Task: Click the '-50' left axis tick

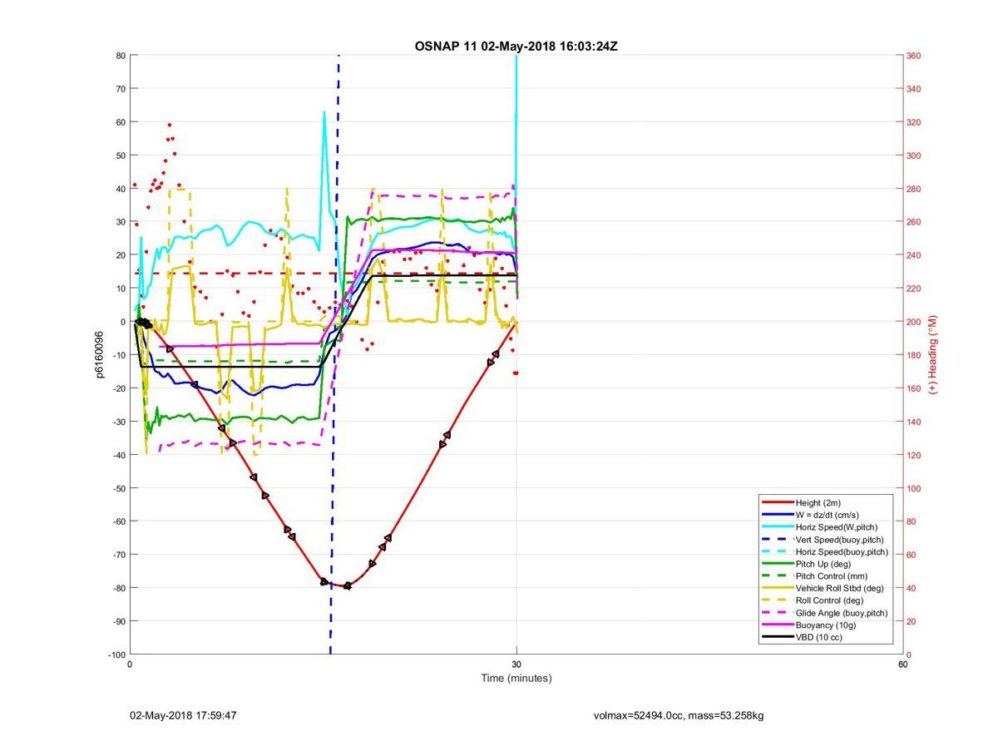Action: click(x=119, y=488)
